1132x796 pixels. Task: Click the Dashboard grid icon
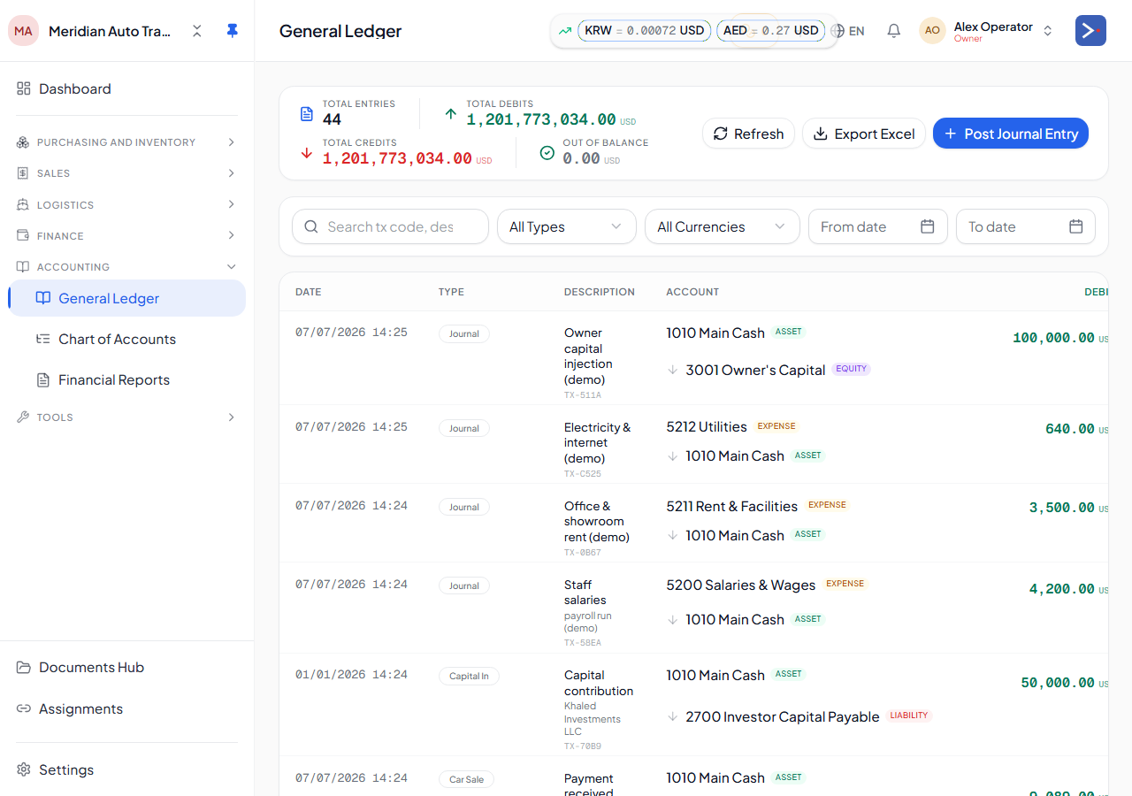pyautogui.click(x=24, y=88)
